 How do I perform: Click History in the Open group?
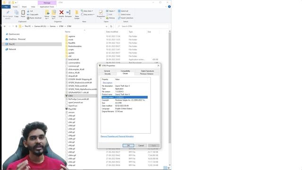click(x=110, y=18)
